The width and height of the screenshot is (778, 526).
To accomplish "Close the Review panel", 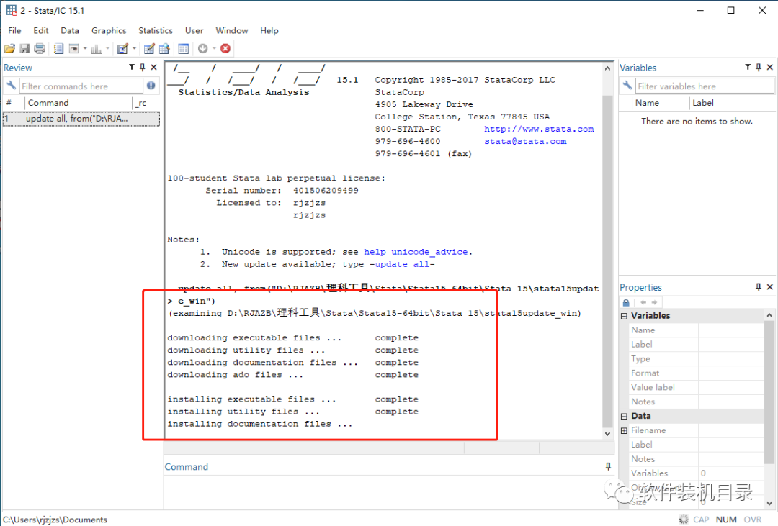I will tap(154, 67).
